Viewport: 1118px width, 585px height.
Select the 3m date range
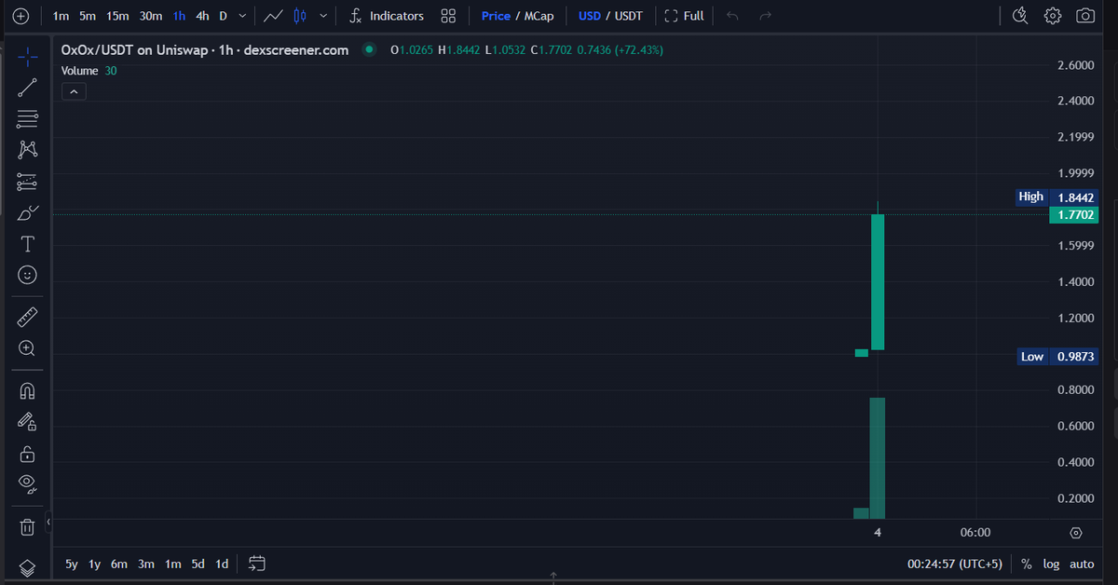pyautogui.click(x=146, y=564)
